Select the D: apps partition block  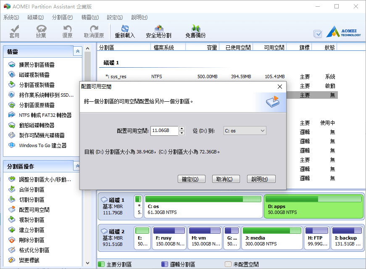tap(314, 207)
